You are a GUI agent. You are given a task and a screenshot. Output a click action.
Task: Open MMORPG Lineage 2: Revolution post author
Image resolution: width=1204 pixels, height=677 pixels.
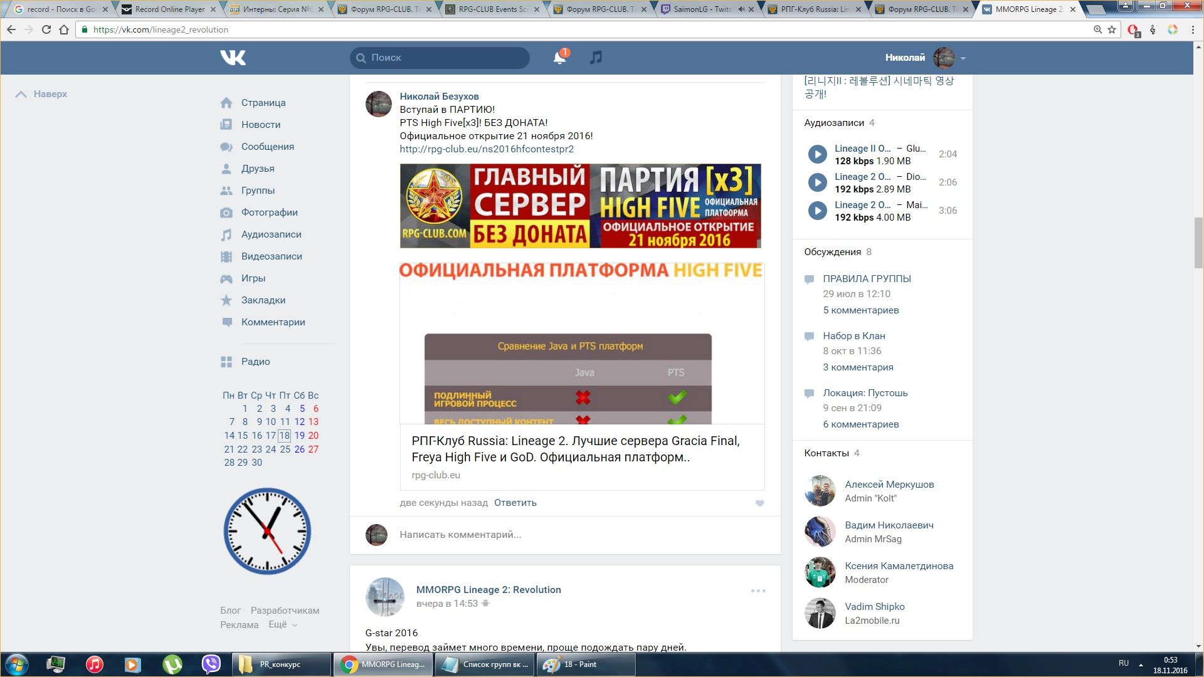tap(488, 590)
